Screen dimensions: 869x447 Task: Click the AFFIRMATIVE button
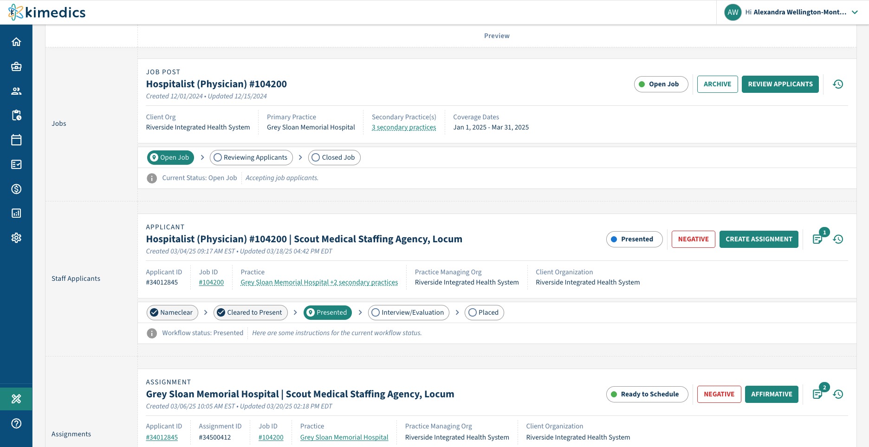(772, 394)
